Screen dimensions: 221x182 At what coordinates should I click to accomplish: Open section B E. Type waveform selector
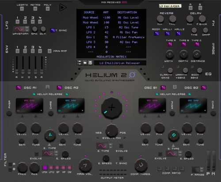click(174, 154)
